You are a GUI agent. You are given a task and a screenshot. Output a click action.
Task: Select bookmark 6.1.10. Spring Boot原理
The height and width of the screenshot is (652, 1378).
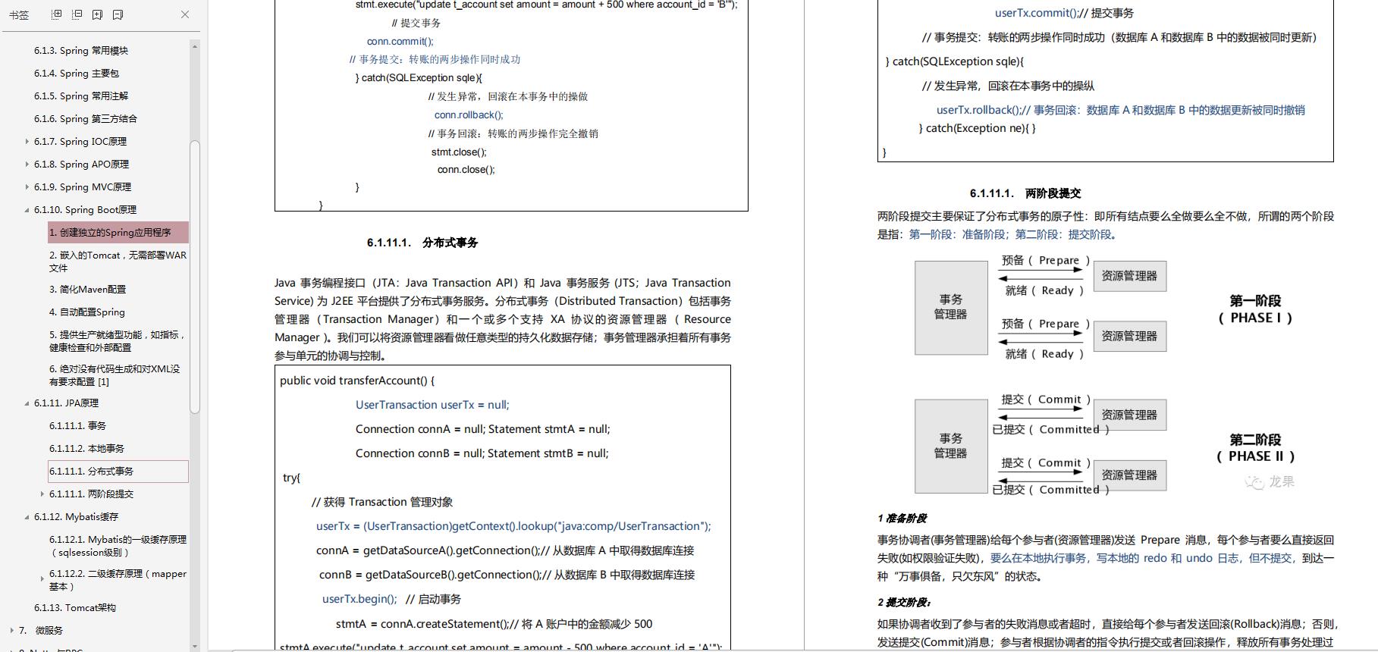[x=85, y=209]
